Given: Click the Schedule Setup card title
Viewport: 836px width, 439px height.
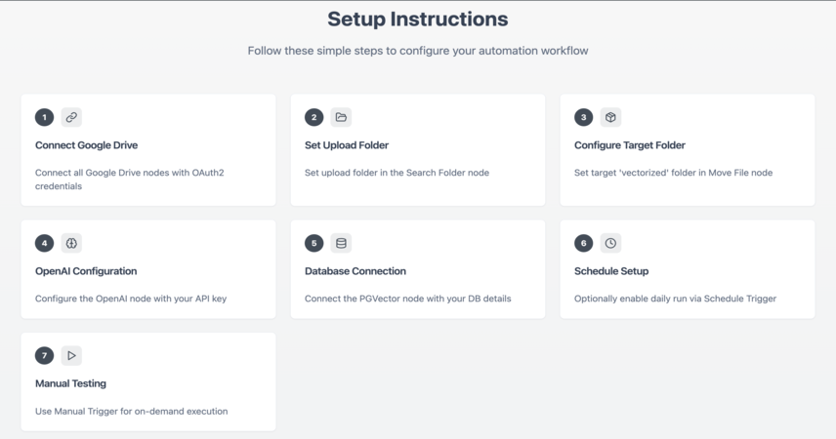Looking at the screenshot, I should (x=611, y=270).
